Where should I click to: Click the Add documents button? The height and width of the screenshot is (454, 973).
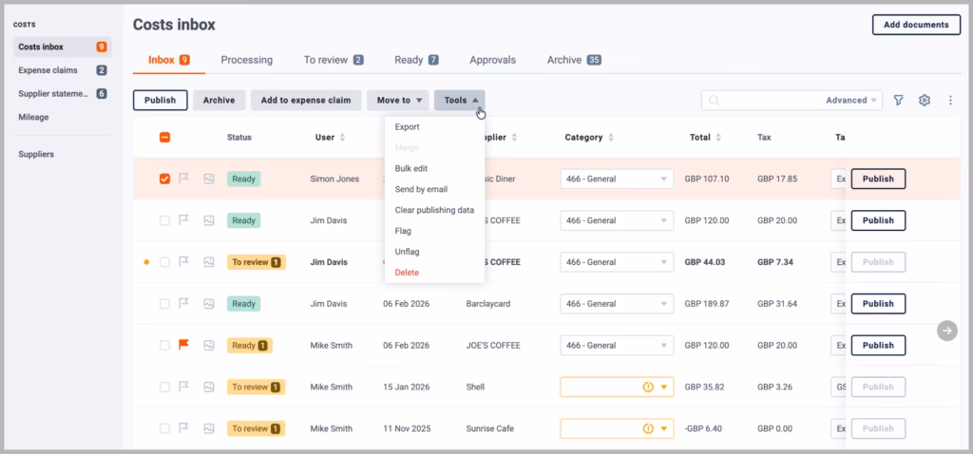tap(916, 25)
